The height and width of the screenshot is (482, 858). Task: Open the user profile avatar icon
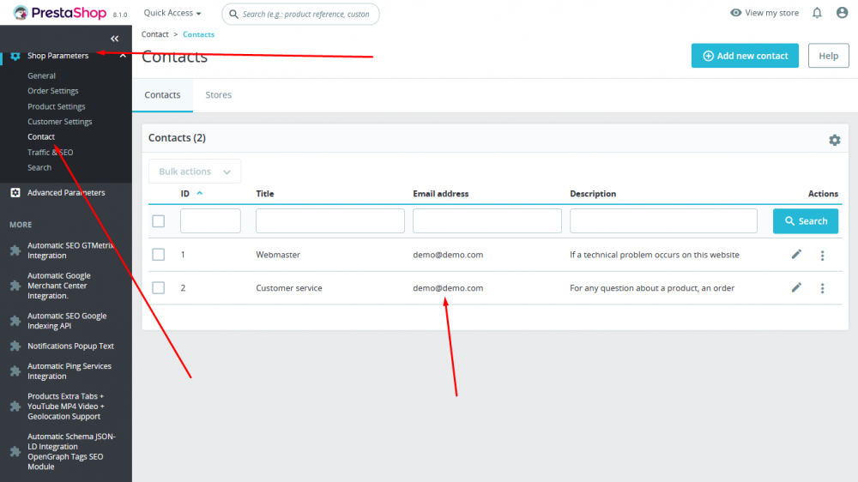(x=843, y=13)
